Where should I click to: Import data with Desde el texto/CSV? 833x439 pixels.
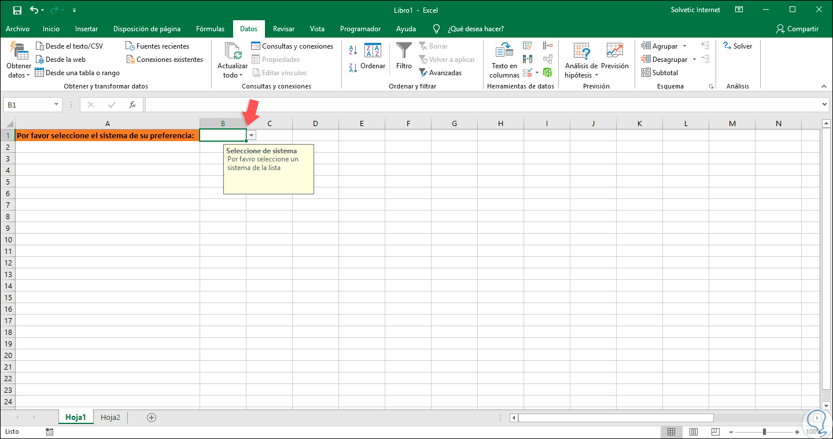(x=69, y=46)
